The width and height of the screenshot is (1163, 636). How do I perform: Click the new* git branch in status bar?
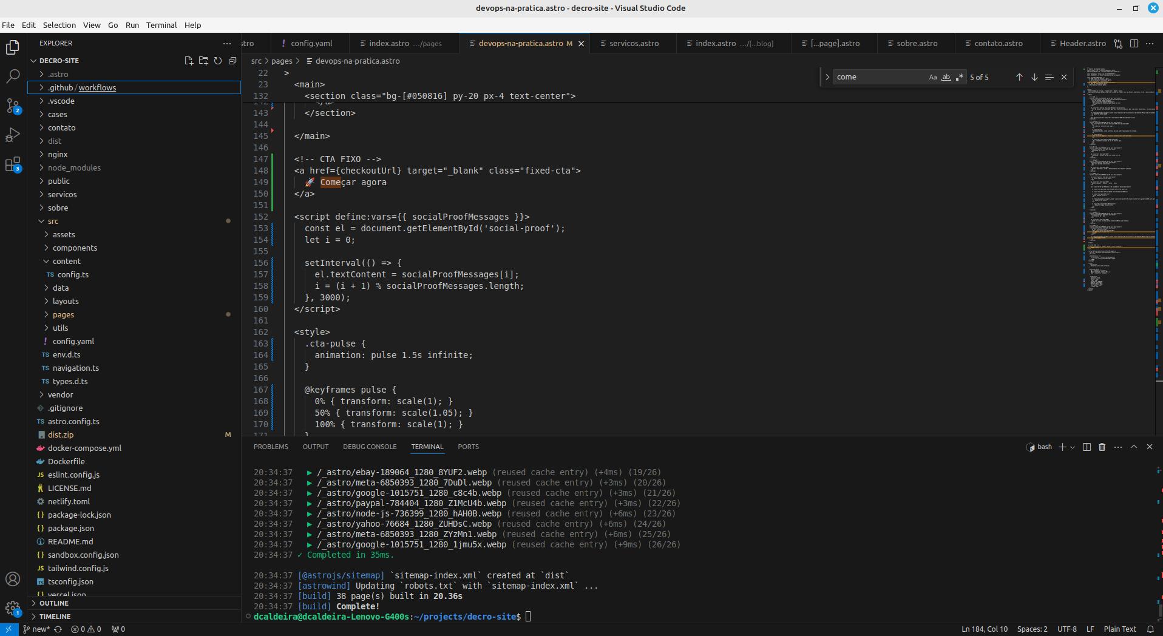[x=38, y=629]
